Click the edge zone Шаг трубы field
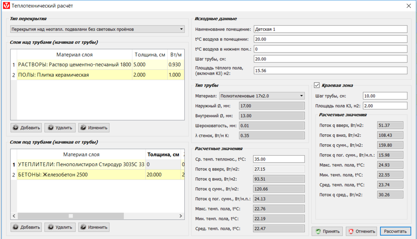This screenshot has height=239, width=417. [x=384, y=96]
